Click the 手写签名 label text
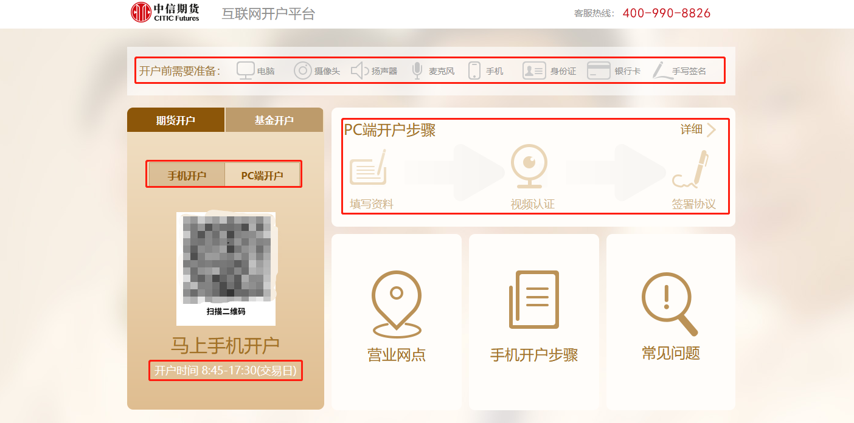The image size is (854, 423). click(689, 71)
